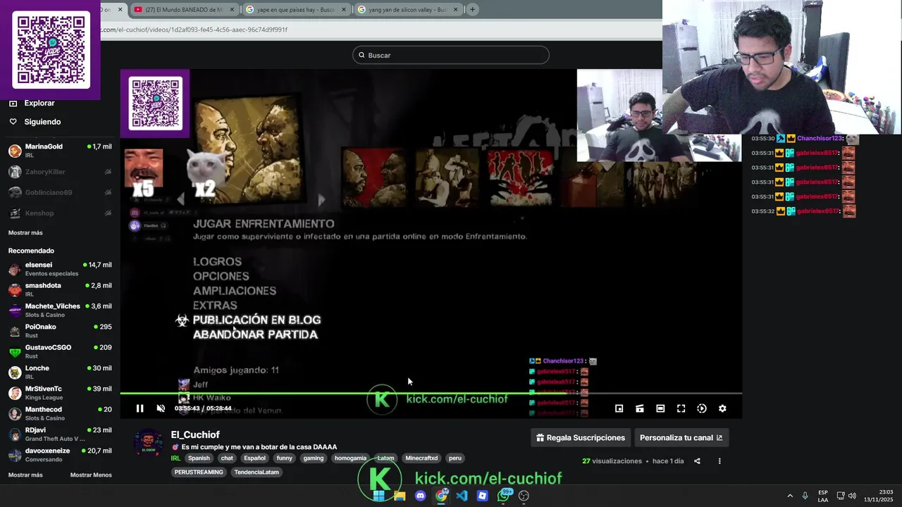This screenshot has height=507, width=902.
Task: Enable picture-in-picture mini player
Action: tap(619, 408)
